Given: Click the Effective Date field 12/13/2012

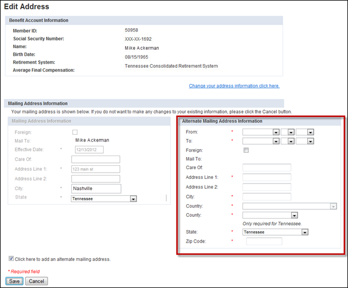Looking at the screenshot, I should tap(89, 150).
